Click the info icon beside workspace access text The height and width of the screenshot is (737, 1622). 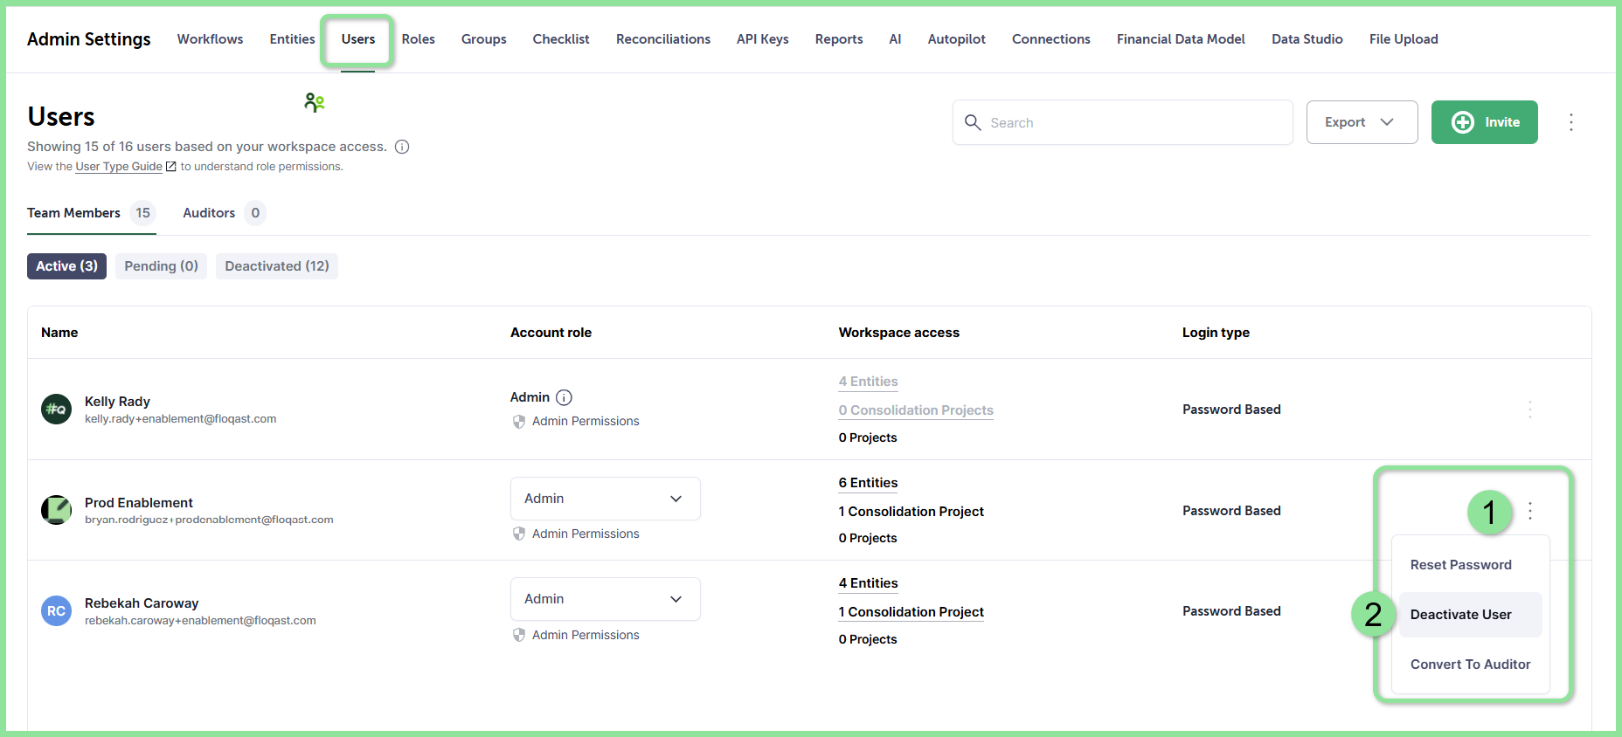coord(402,147)
